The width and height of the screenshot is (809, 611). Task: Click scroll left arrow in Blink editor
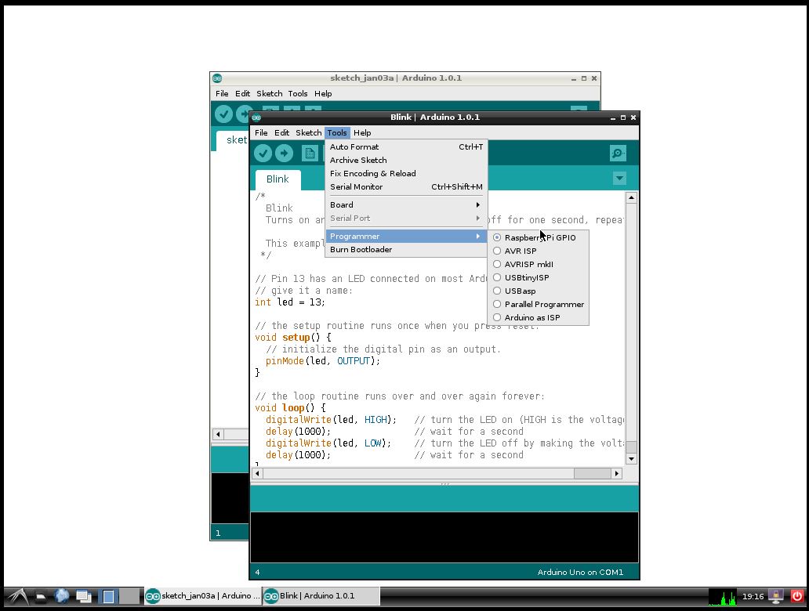[x=257, y=473]
